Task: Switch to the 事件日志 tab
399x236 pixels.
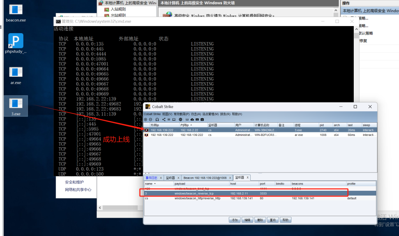Action: (152, 178)
